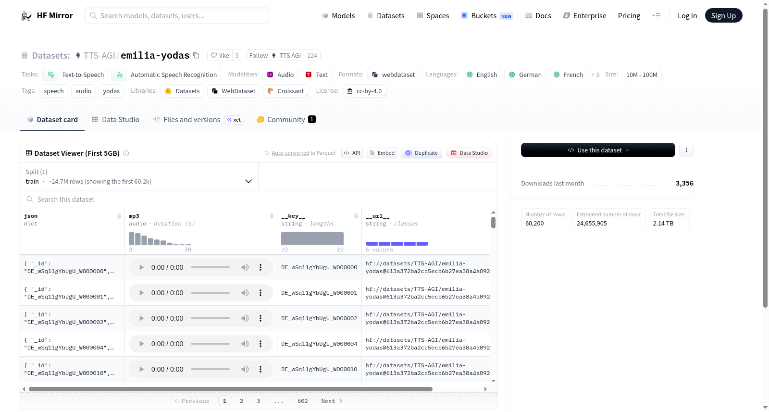Image resolution: width=769 pixels, height=412 pixels.
Task: Sort by the json column
Action: pos(119,216)
